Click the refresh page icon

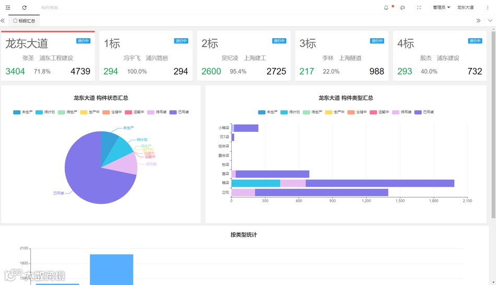25,8
